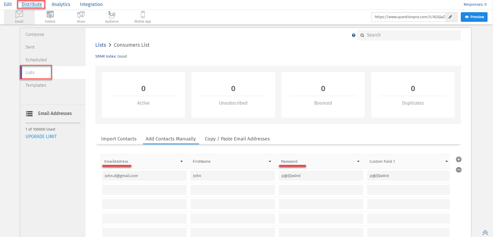This screenshot has height=237, width=493.
Task: Expand the FirstName column dropdown
Action: coord(270,161)
